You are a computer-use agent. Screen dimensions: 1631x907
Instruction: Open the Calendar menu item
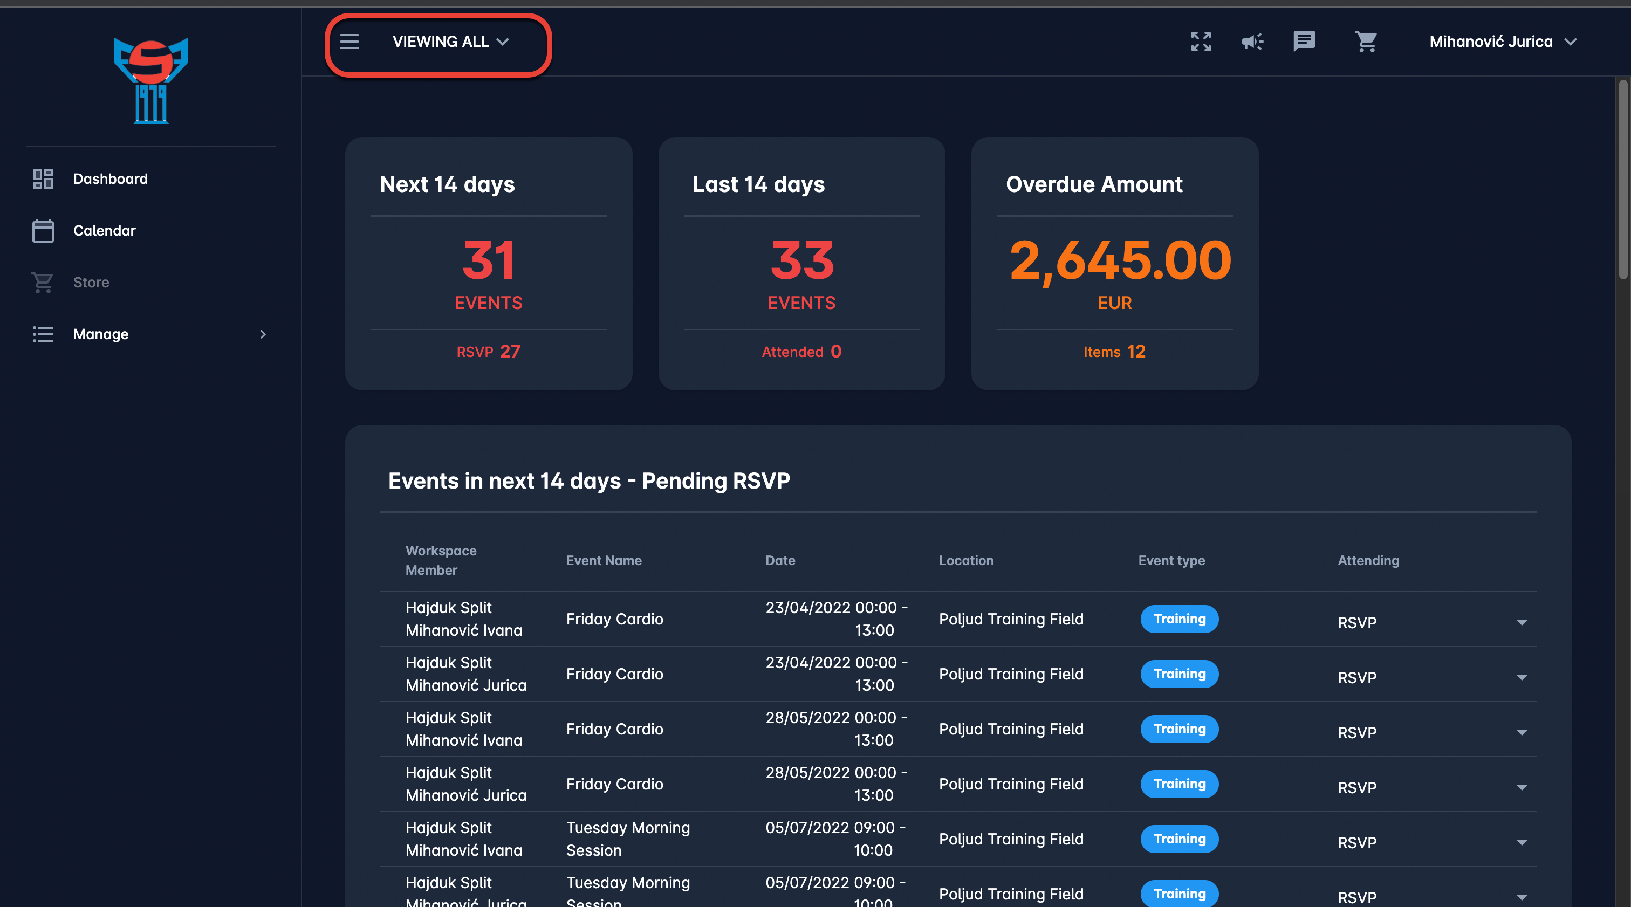[x=105, y=230]
